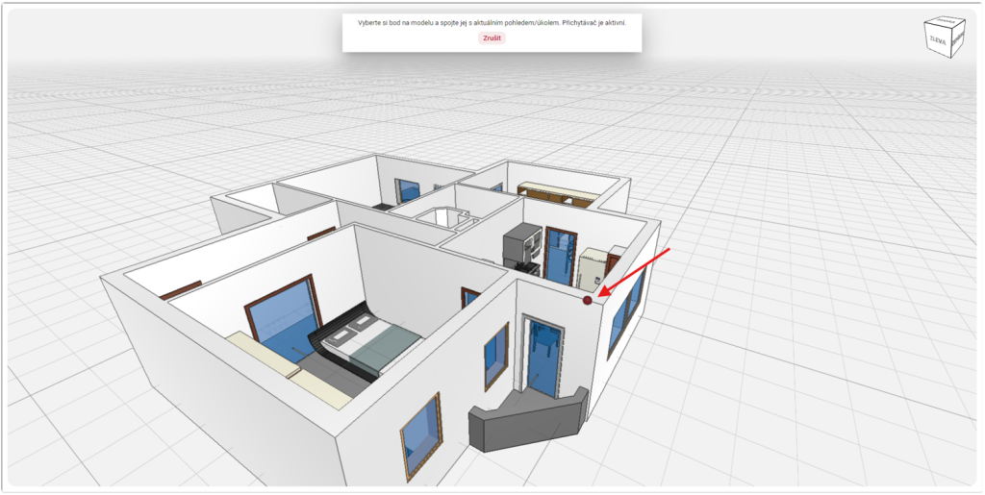Screen dimensions: 985x495
Task: Select the blue interior door in the kitchen
Action: 557,255
